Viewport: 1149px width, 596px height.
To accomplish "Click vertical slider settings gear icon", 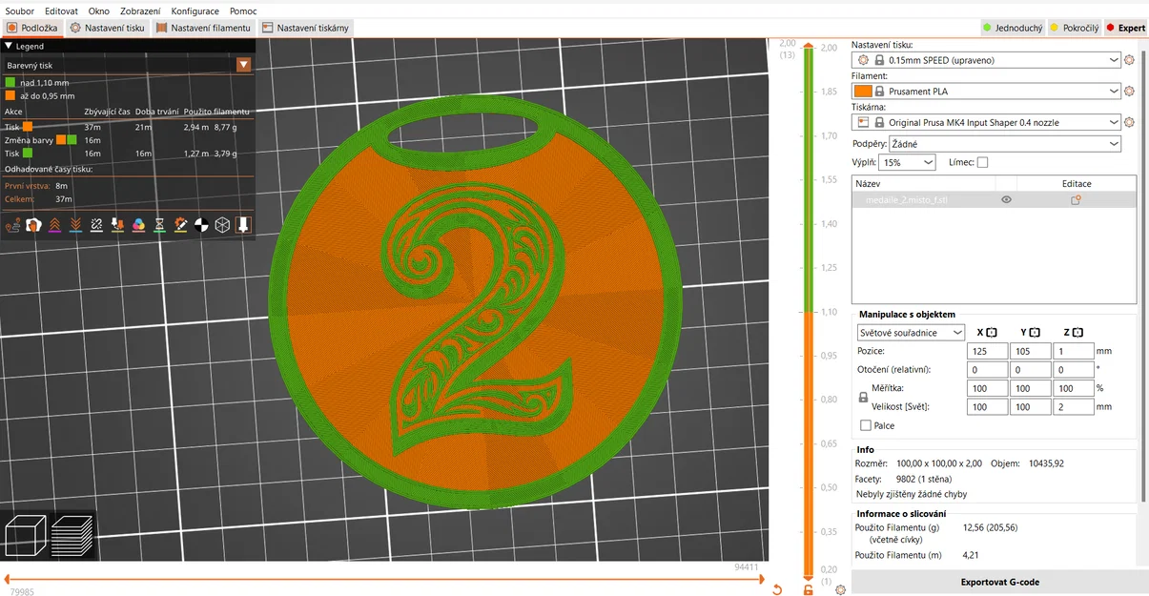I will pos(840,589).
